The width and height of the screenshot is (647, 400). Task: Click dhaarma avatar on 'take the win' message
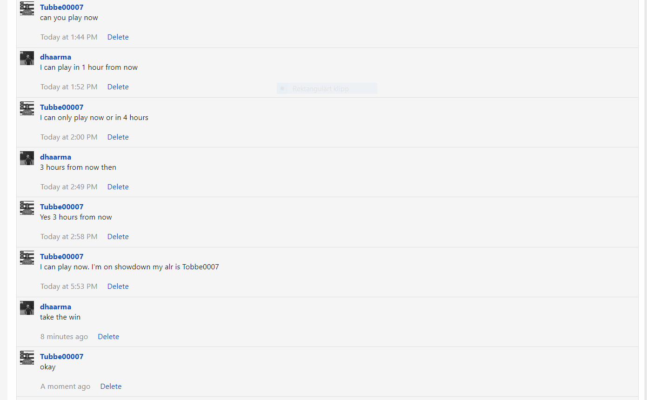pos(27,308)
